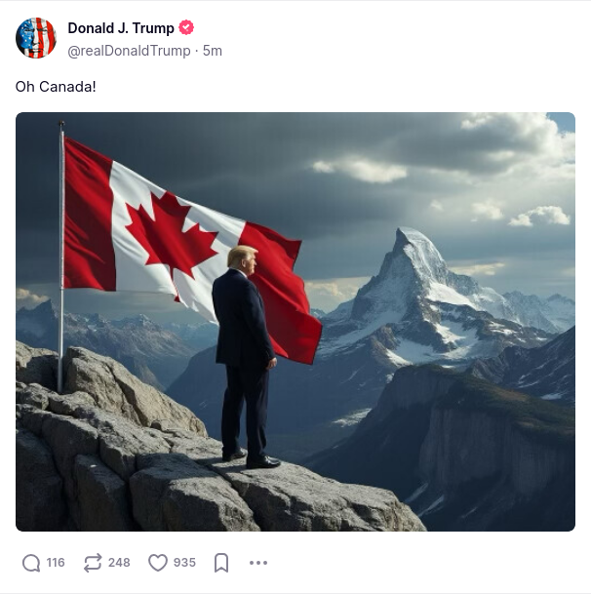Open the post via the 5m timestamp

click(213, 51)
